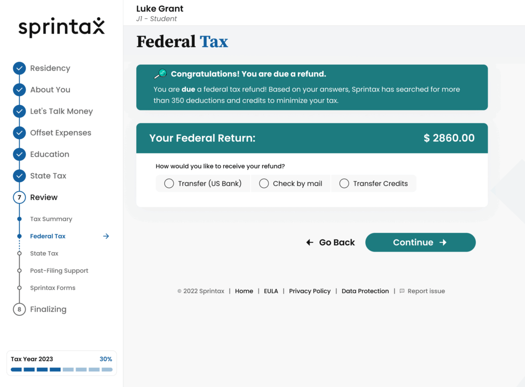
Task: Select the Transfer Credits option
Action: [344, 183]
